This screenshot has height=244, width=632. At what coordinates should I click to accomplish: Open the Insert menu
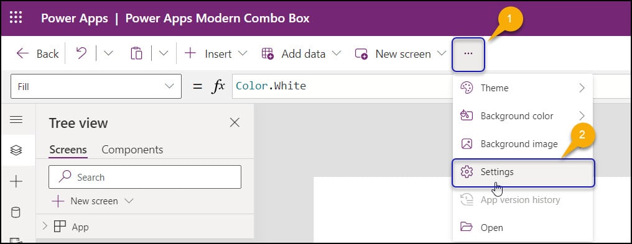point(215,53)
